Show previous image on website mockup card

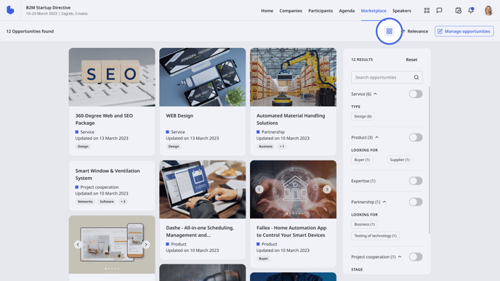click(x=78, y=245)
